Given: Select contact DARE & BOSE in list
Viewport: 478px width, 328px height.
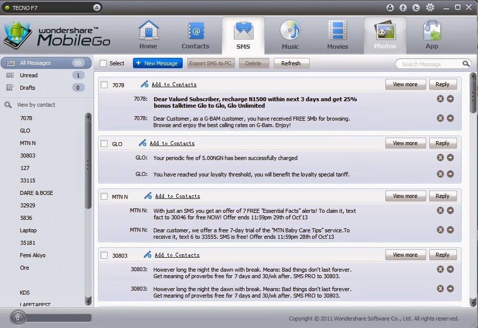Looking at the screenshot, I should [x=36, y=193].
